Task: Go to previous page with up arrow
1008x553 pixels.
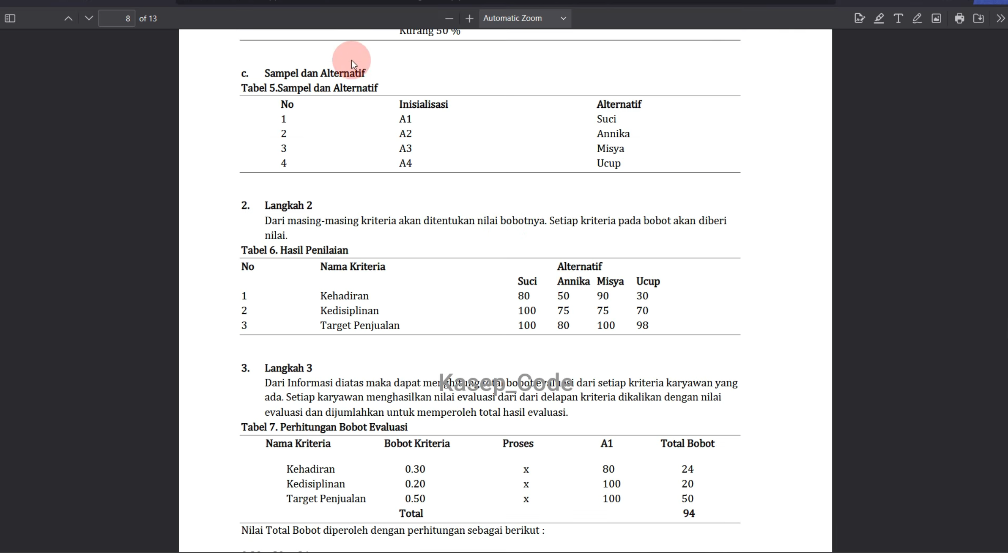Action: (68, 18)
